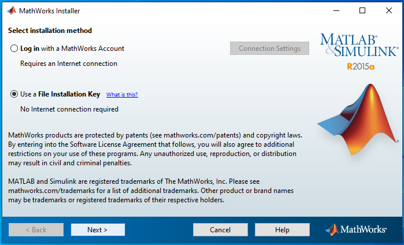The image size is (404, 245).
Task: Minimize the MathWorks Installer window
Action: click(336, 10)
